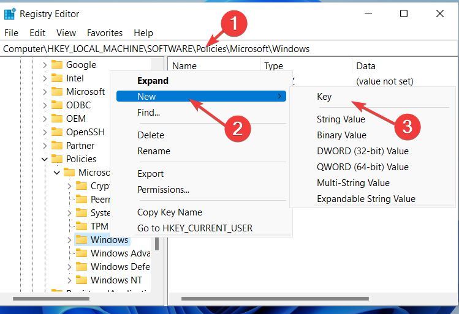459x314 pixels.
Task: Create a new QWORD (64-bit) Value
Action: 373,167
